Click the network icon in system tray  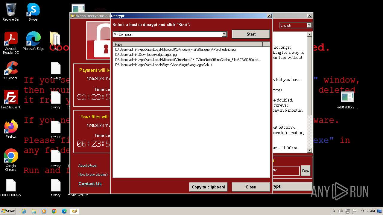click(x=347, y=211)
